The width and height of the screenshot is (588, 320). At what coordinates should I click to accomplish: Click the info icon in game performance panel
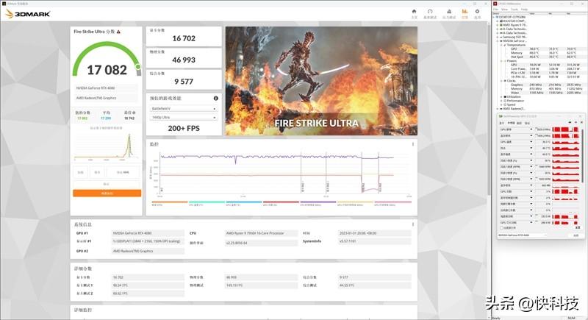click(x=215, y=98)
